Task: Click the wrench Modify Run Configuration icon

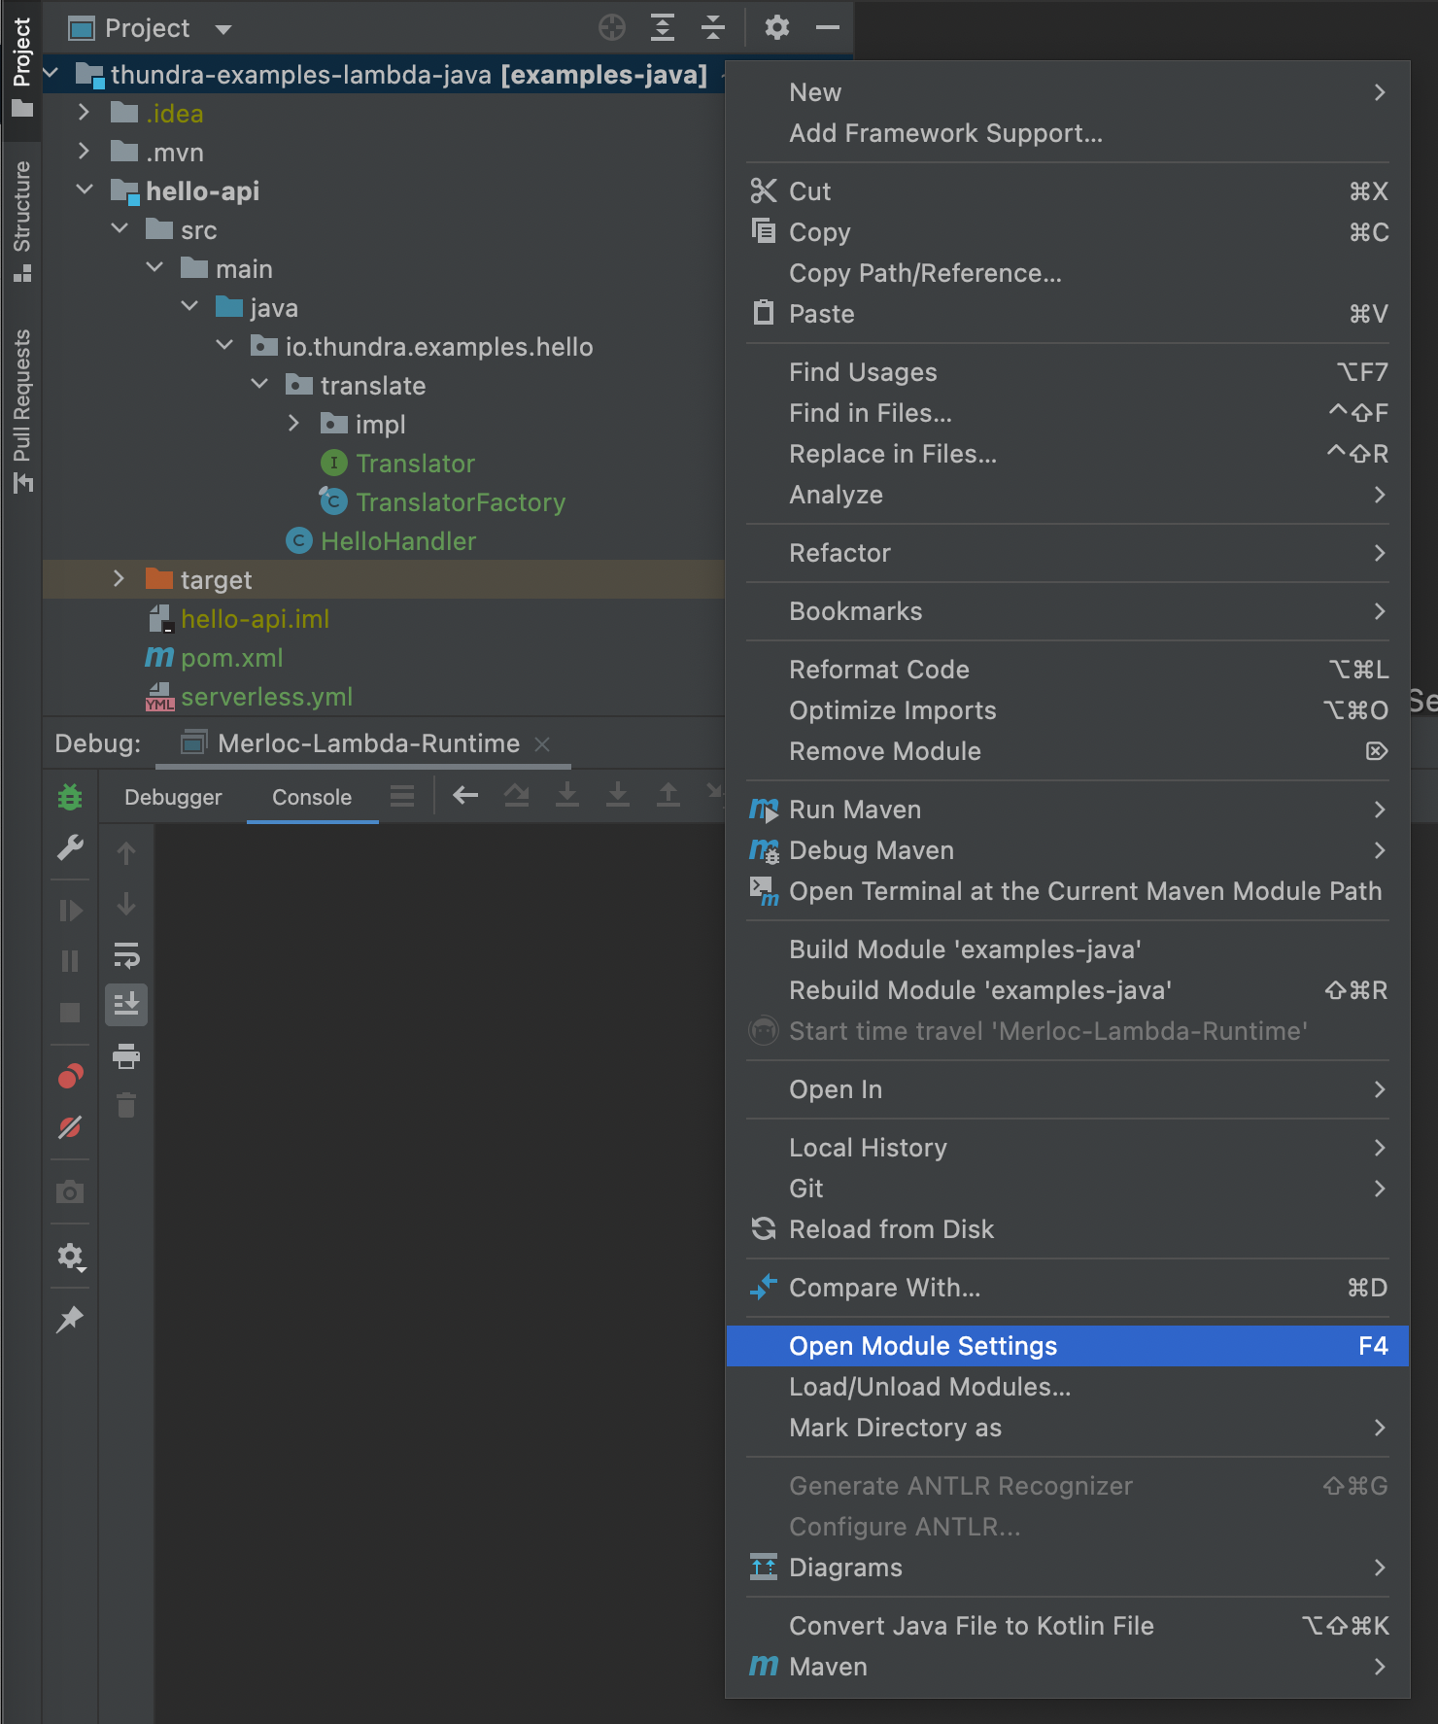Action: tap(70, 847)
